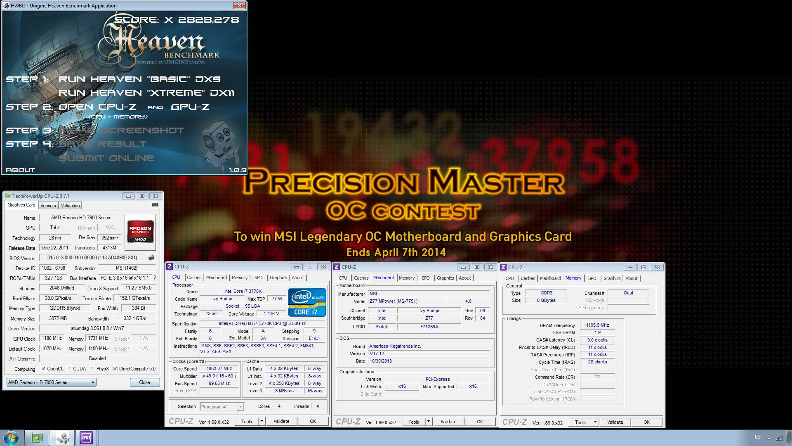Expand Tools arrow in the Mainboard window
This screenshot has width=792, height=446.
pyautogui.click(x=429, y=422)
